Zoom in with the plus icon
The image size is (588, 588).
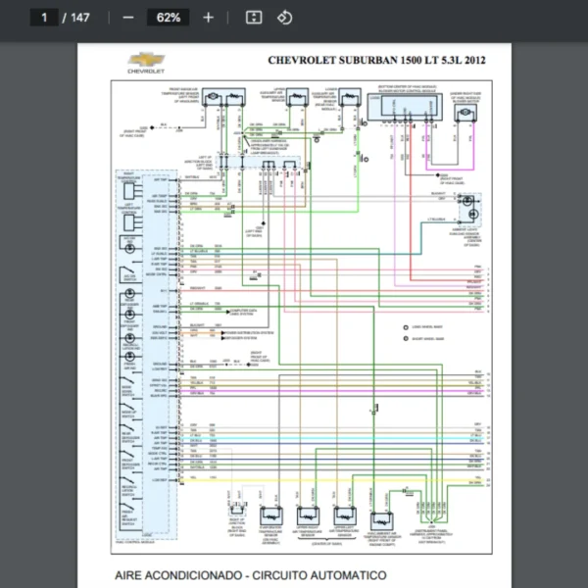tap(208, 18)
